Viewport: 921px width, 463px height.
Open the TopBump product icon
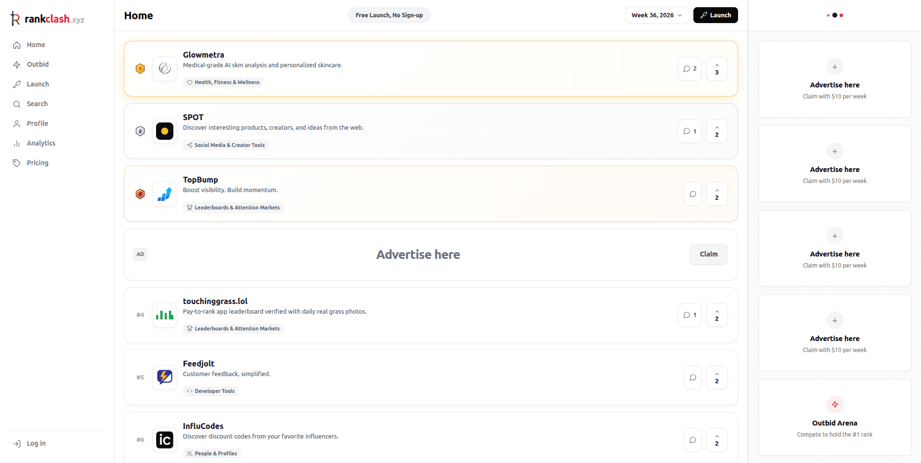(165, 194)
